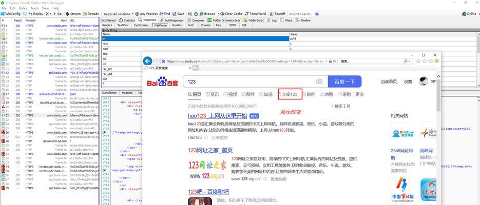Image resolution: width=480 pixels, height=205 pixels.
Task: Switch to the Statistics tab
Action: 127,20
